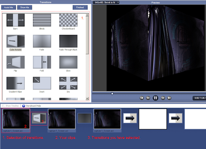Choose the Fade Through Black transition
Viewport: 206px width, 149px height.
tap(68, 41)
